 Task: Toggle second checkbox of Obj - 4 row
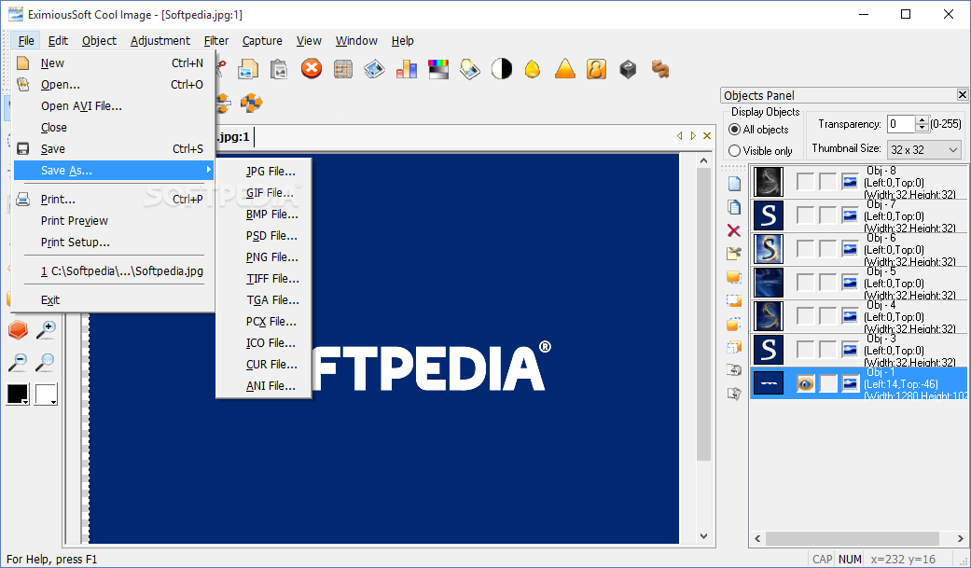click(828, 316)
